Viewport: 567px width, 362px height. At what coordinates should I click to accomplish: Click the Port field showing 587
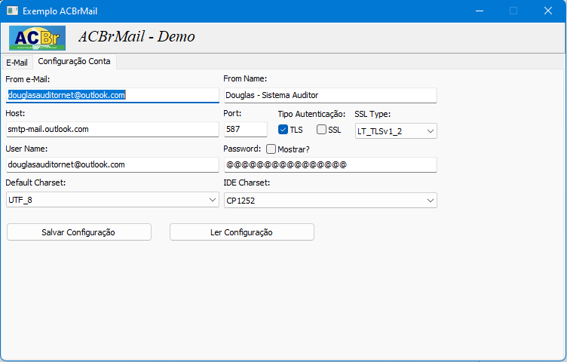point(246,129)
